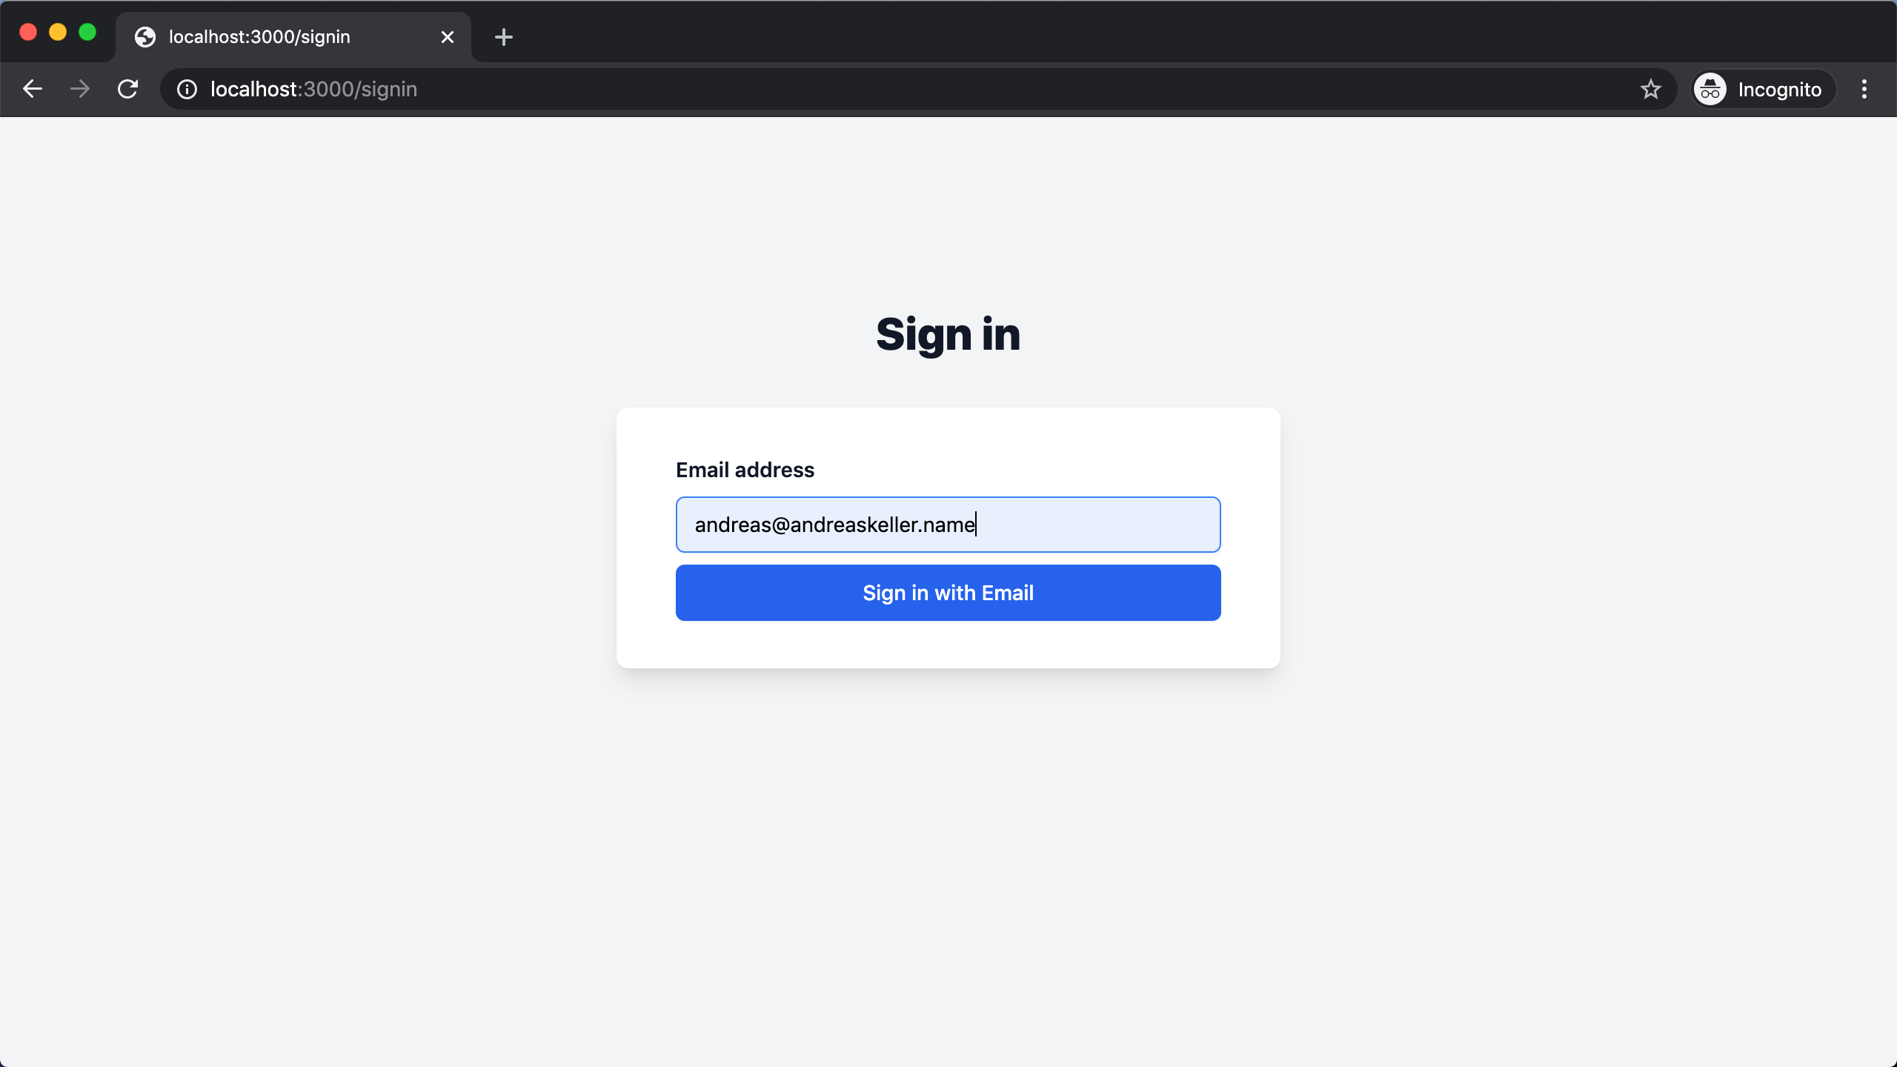Screen dimensions: 1897x1067
Task: Click the Incognito mode icon
Action: tap(1710, 89)
